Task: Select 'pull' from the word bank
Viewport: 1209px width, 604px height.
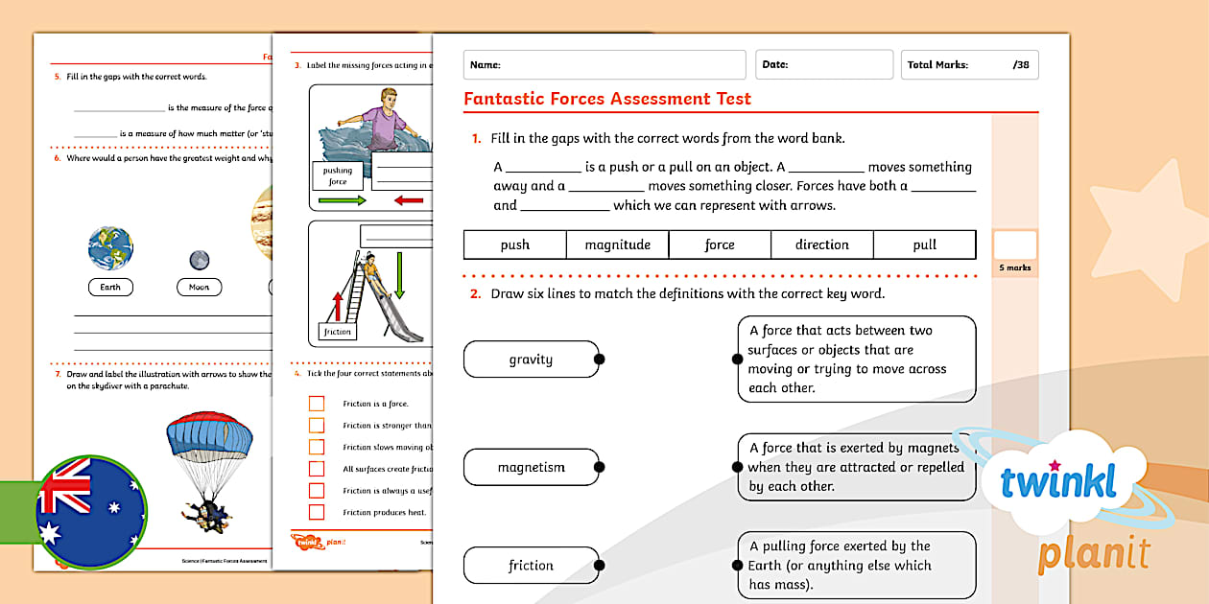Action: click(925, 244)
